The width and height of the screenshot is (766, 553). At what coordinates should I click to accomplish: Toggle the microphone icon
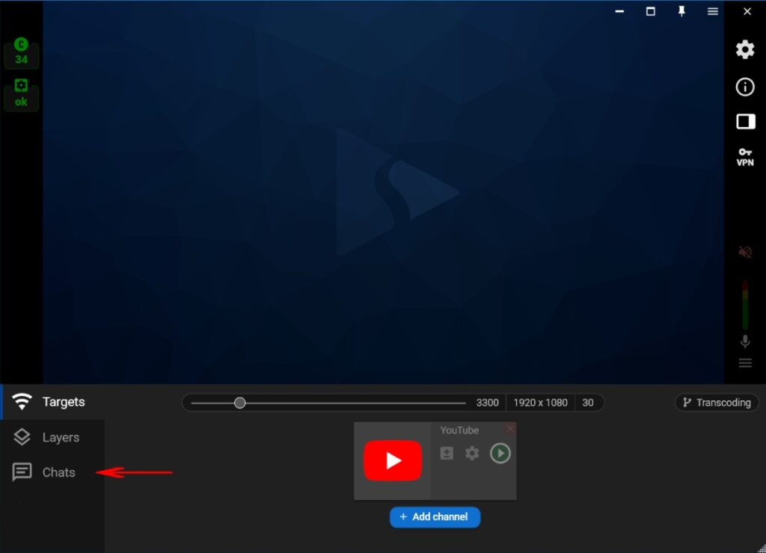click(745, 341)
